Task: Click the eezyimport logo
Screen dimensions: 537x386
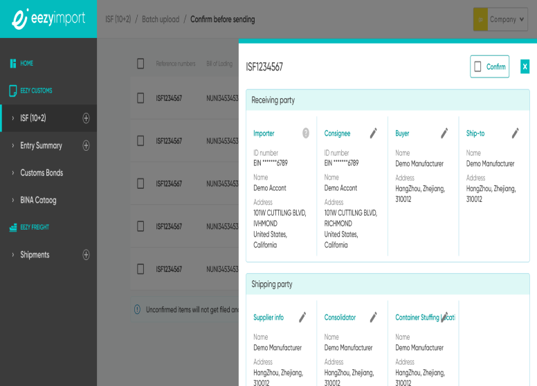Action: (48, 19)
